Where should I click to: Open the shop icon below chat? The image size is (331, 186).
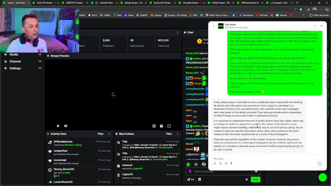pyautogui.click(x=200, y=180)
